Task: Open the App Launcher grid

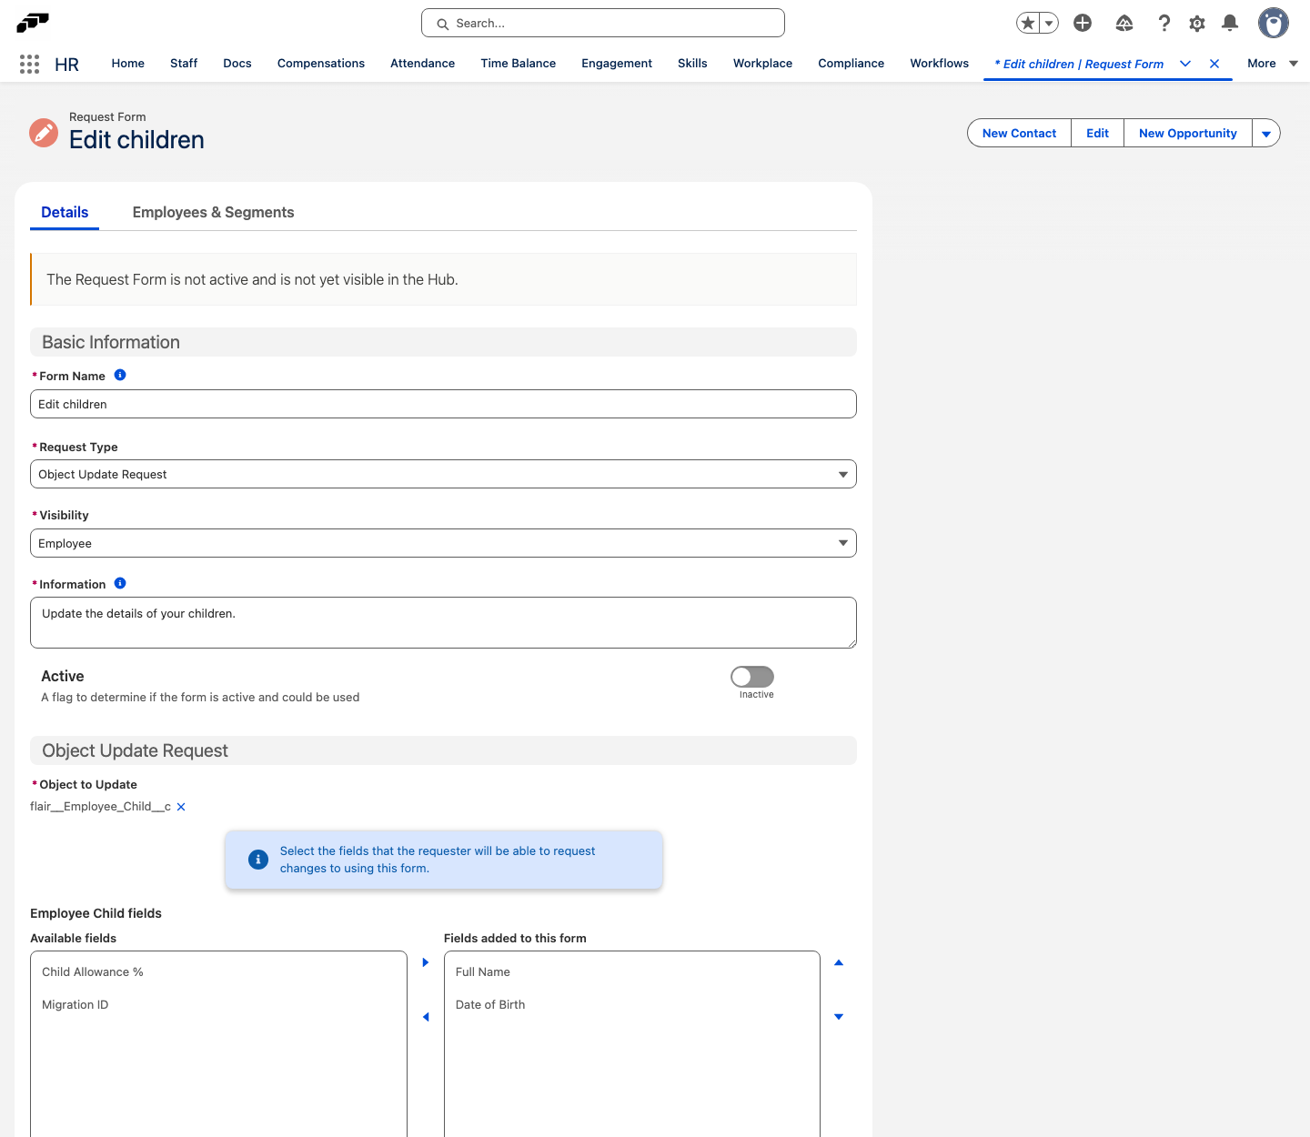Action: [29, 64]
